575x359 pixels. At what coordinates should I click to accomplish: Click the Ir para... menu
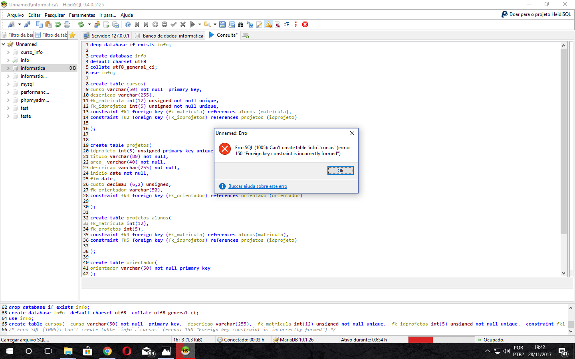pos(108,15)
